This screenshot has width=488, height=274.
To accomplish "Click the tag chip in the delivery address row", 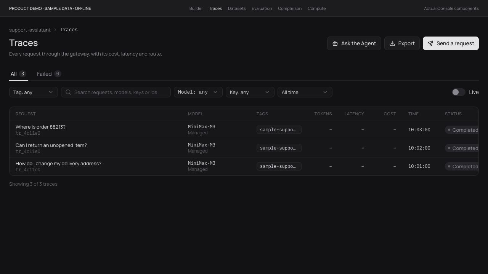I will (279, 166).
